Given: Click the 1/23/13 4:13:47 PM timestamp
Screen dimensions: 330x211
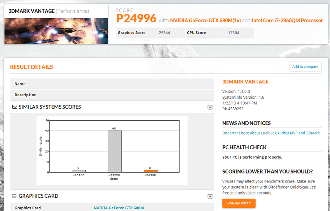Looking at the screenshot, I should pos(240,103).
